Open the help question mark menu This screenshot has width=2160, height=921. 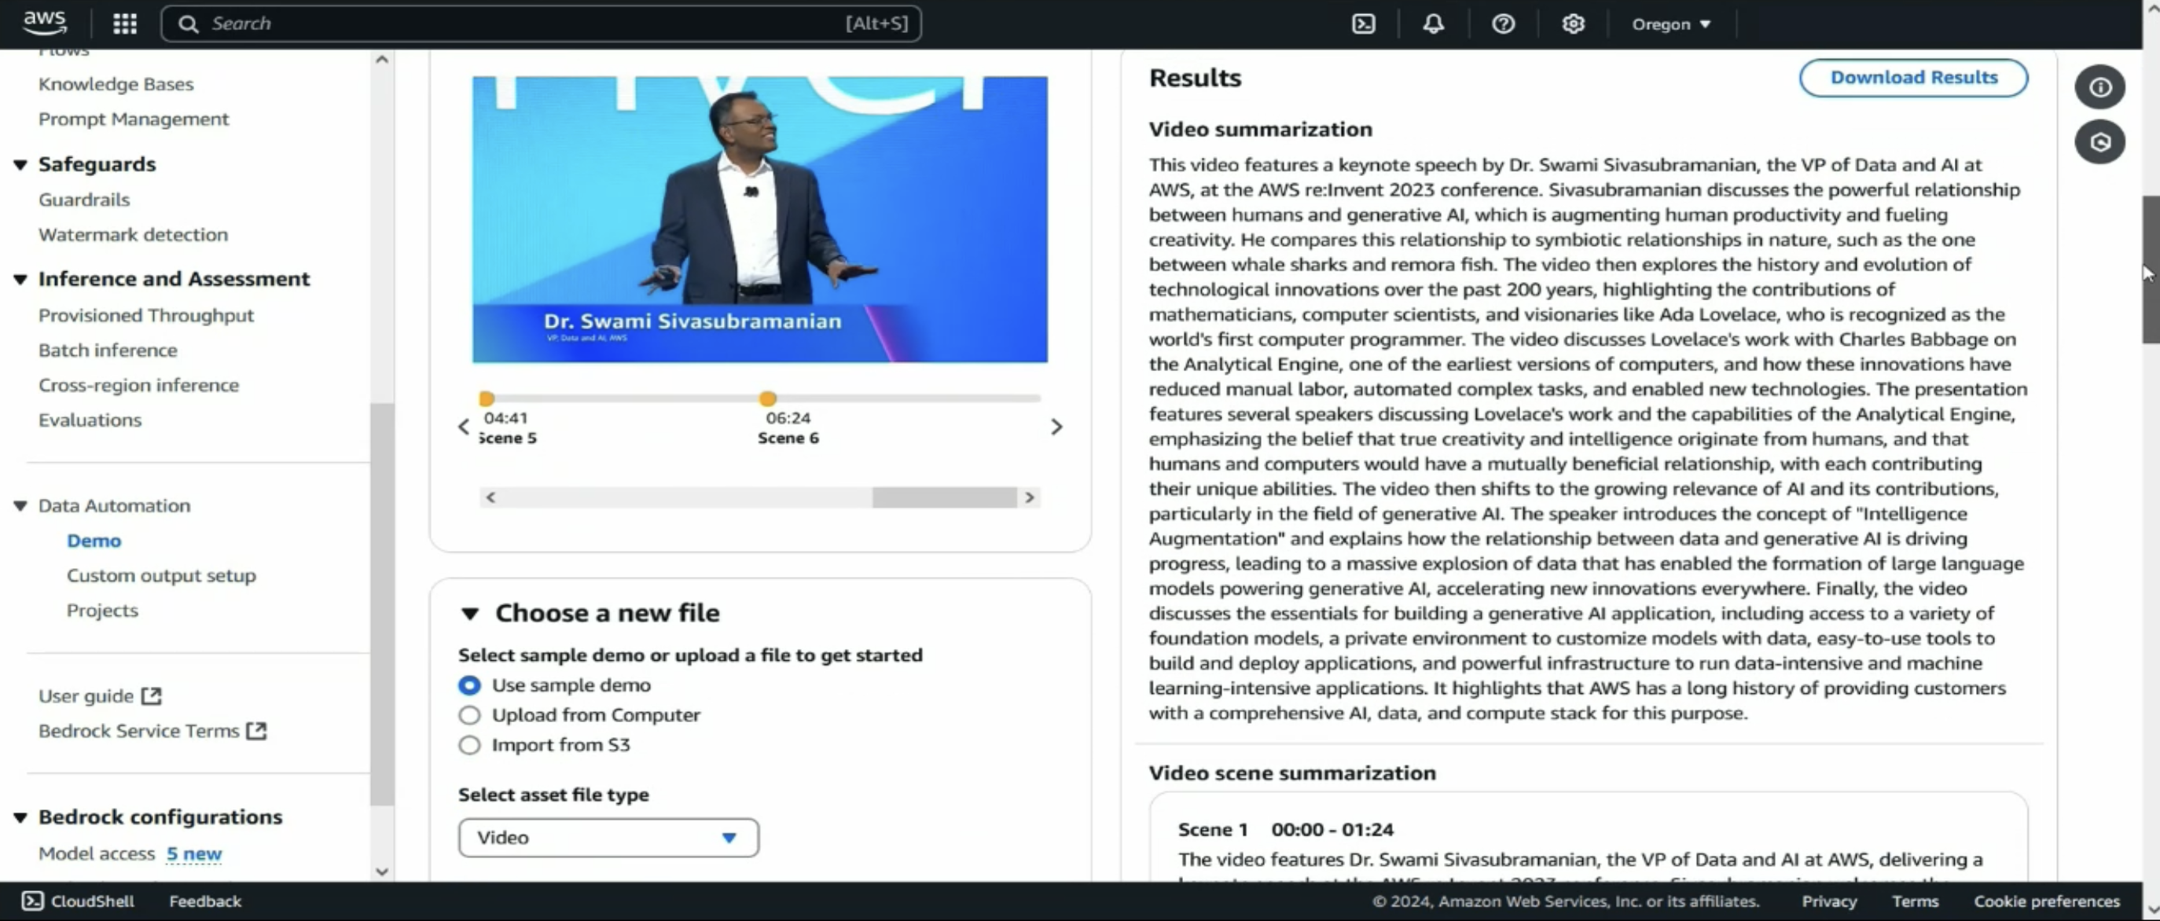1503,24
